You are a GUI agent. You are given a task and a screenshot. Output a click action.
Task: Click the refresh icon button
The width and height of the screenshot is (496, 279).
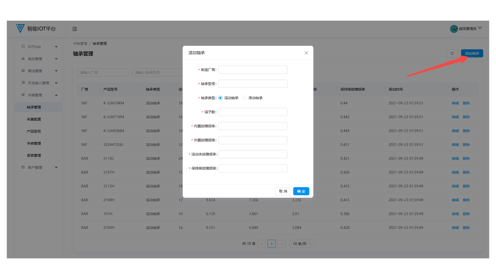click(x=452, y=53)
